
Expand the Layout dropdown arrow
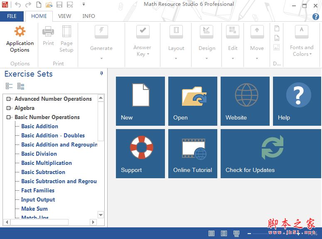176,58
